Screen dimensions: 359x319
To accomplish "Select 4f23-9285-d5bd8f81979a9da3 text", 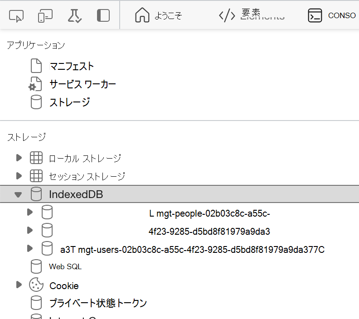I will point(209,232).
